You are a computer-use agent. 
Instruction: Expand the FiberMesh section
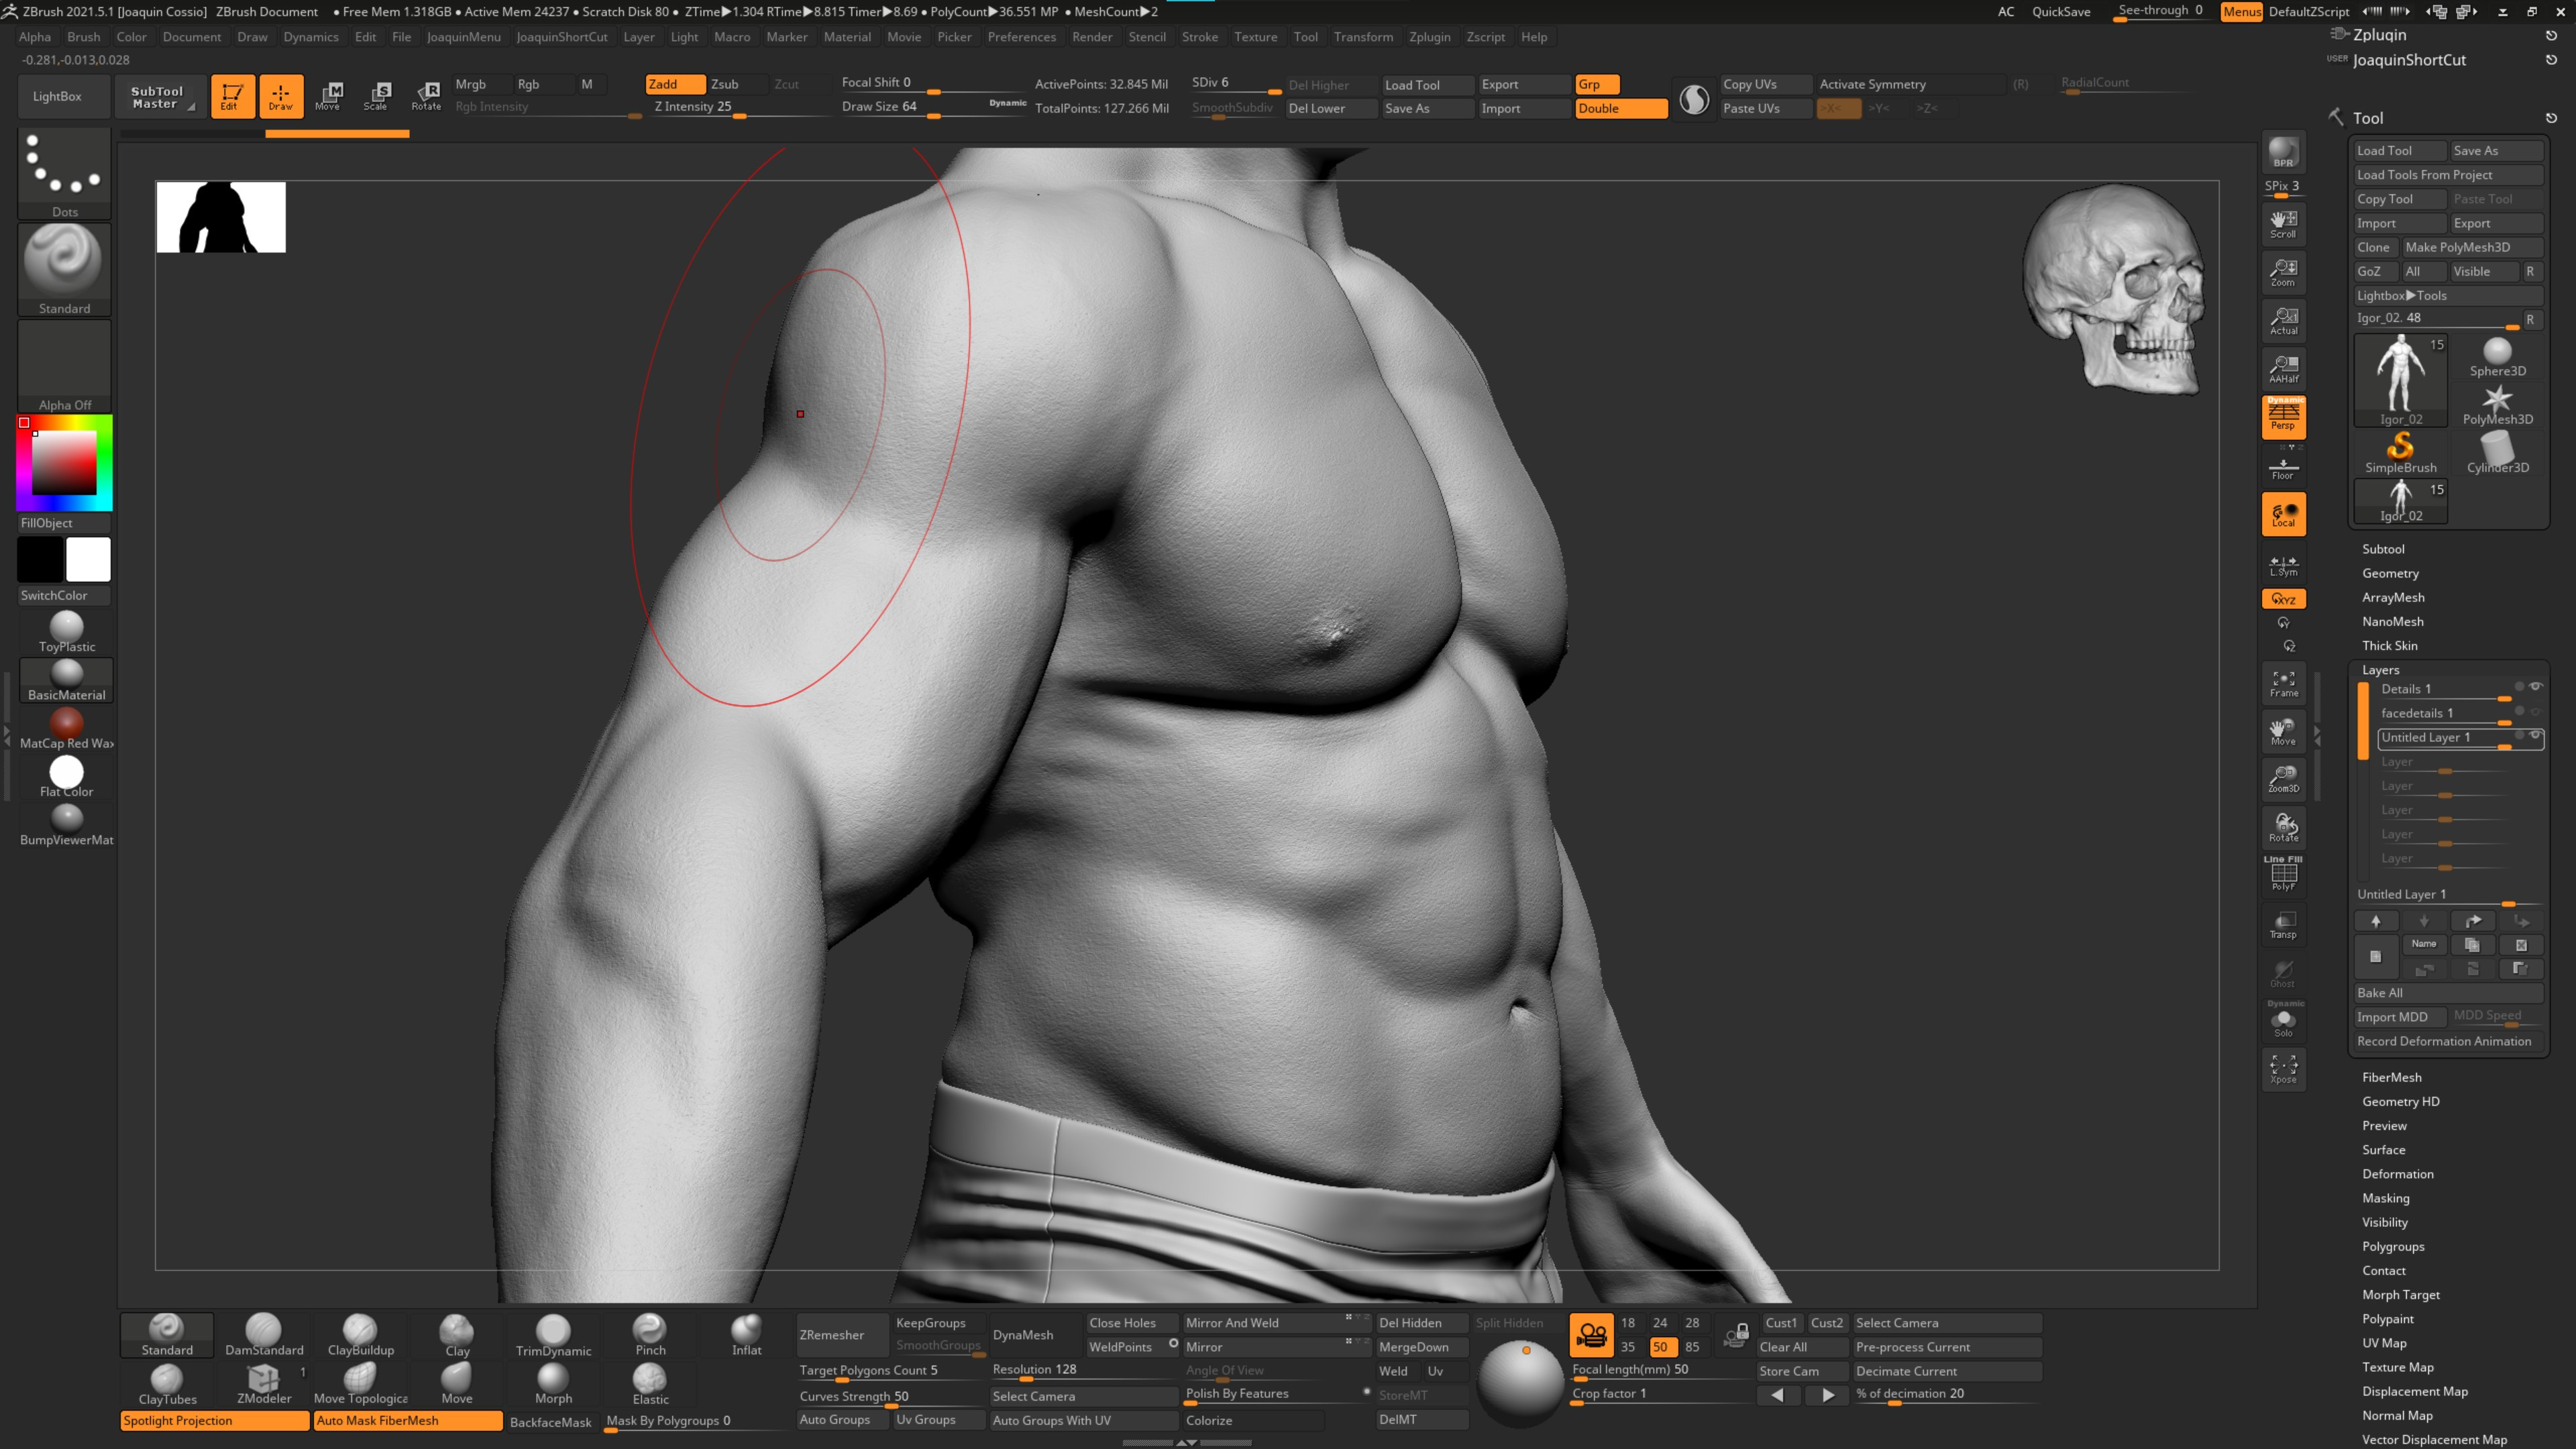2391,1077
